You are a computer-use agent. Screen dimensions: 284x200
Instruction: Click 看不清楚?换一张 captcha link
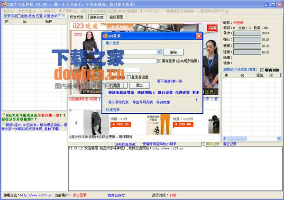pos(170,81)
